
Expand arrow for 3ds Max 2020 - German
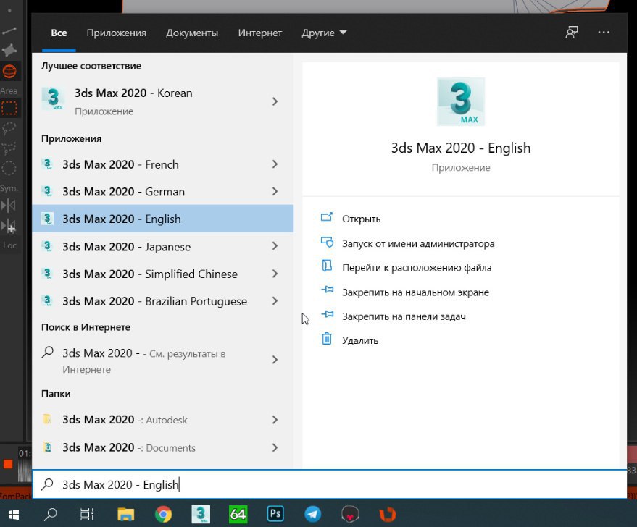275,191
